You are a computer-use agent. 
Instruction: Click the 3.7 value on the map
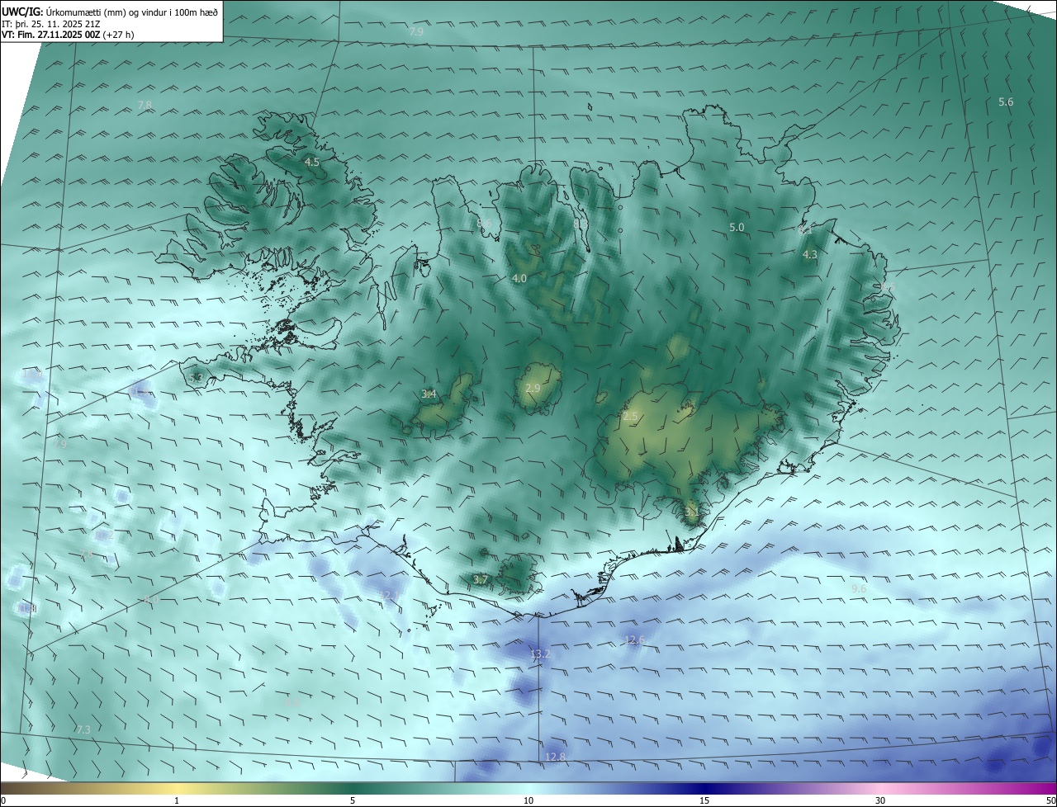(x=481, y=580)
